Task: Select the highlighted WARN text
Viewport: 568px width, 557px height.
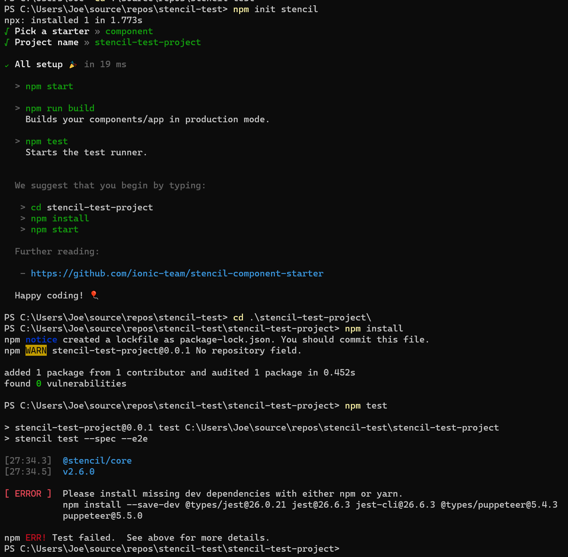Action: pyautogui.click(x=36, y=350)
